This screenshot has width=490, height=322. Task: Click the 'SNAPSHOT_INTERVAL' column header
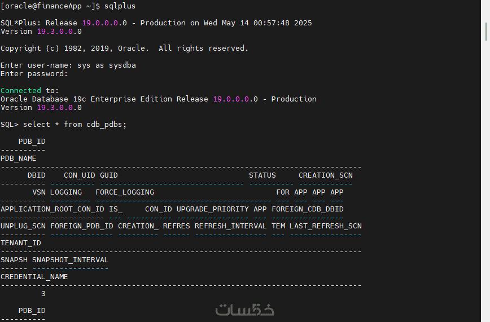point(71,259)
